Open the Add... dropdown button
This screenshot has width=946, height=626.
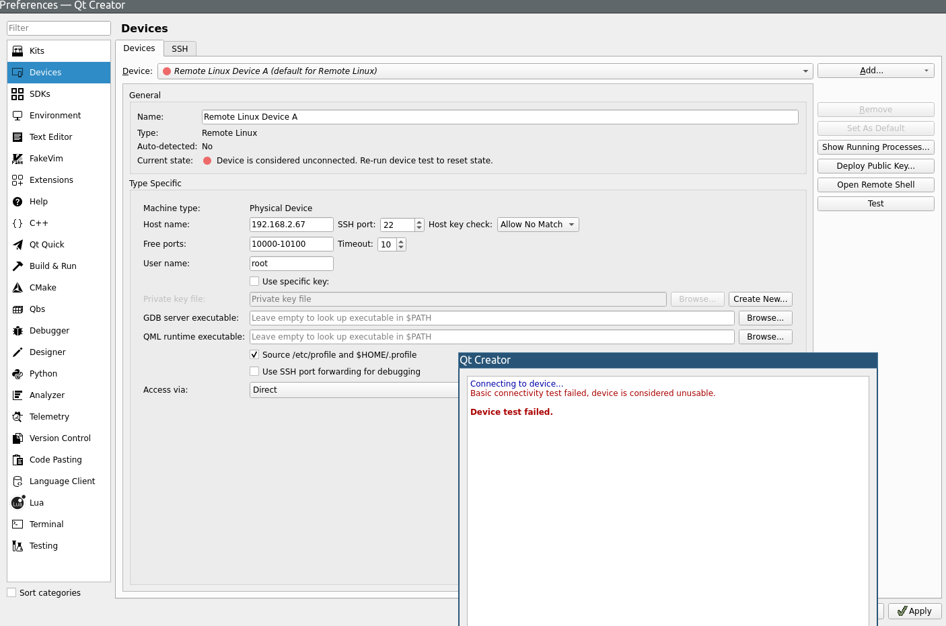click(x=875, y=71)
